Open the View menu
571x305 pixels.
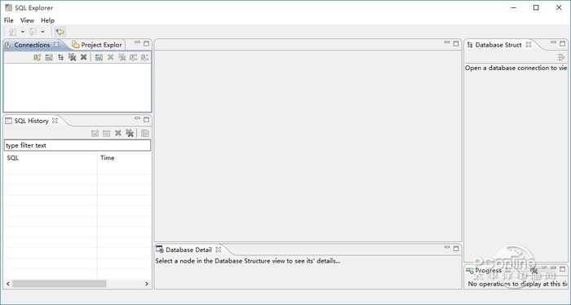click(x=27, y=20)
